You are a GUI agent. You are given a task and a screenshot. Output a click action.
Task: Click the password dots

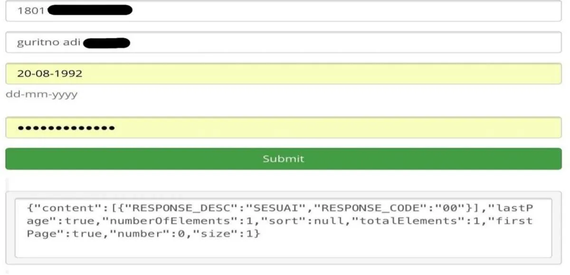[66, 128]
